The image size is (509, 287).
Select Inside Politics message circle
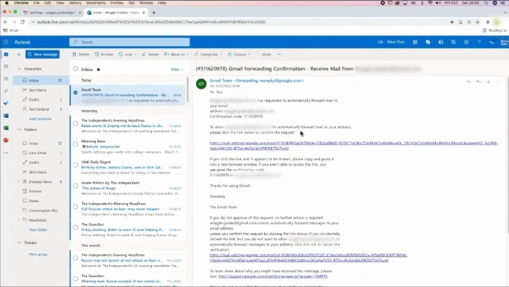[75, 185]
